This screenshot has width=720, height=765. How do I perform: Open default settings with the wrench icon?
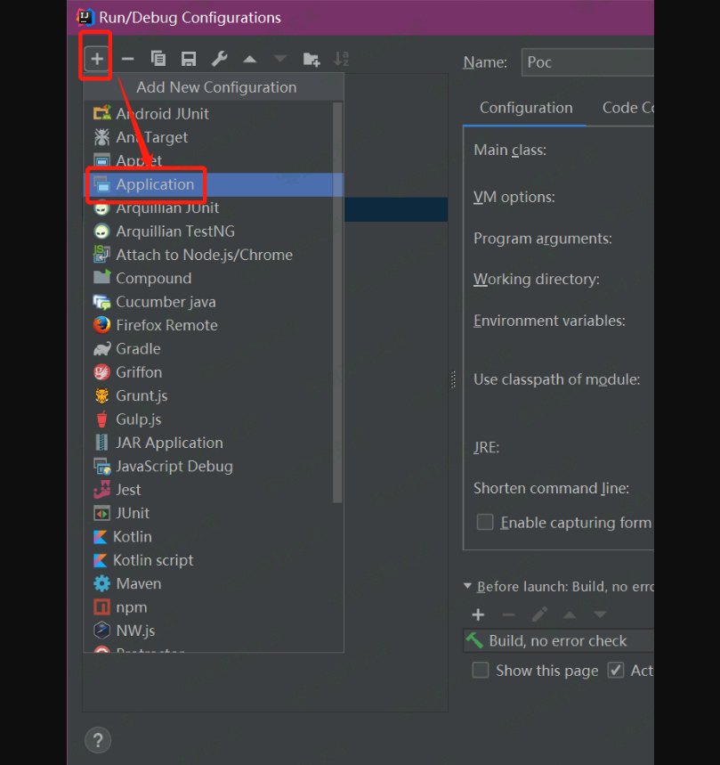[x=219, y=59]
